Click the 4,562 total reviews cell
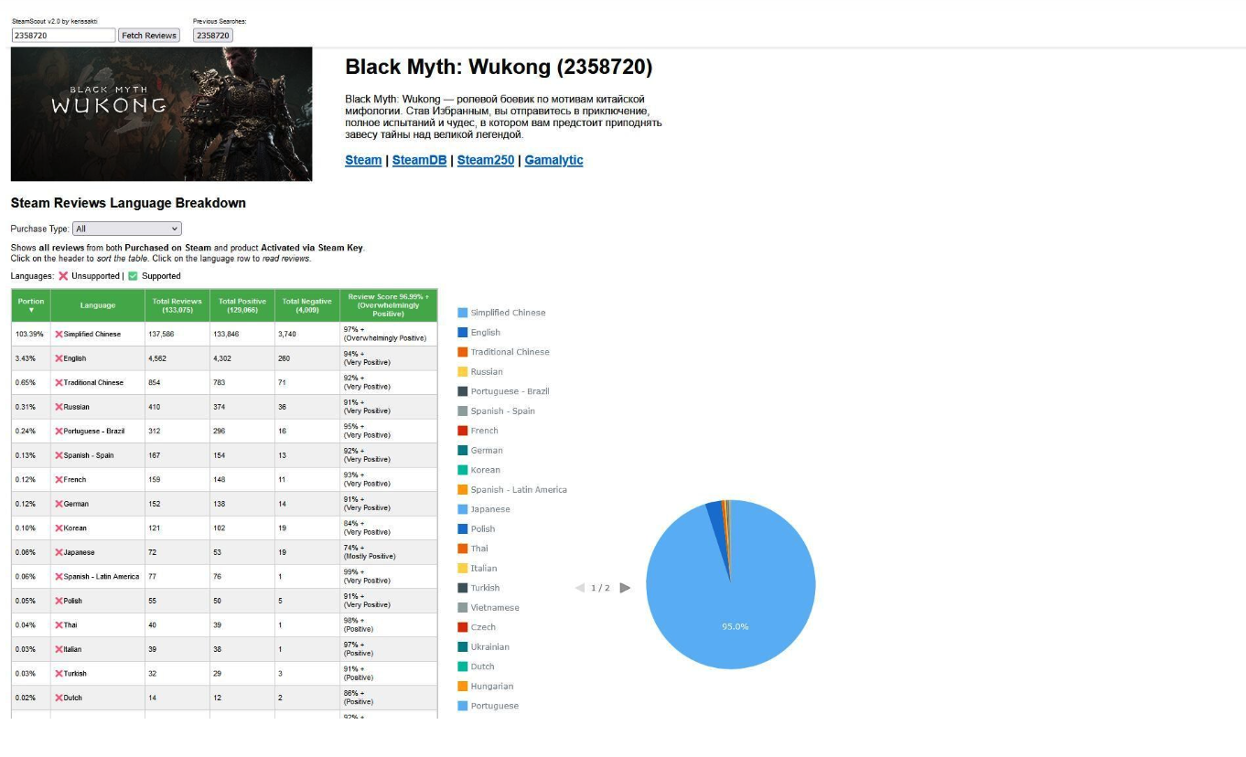Screen dimensions: 1246x757 point(177,358)
